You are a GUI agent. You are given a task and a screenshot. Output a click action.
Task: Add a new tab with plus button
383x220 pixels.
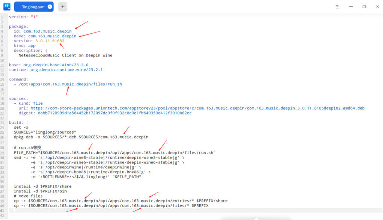[63, 6]
